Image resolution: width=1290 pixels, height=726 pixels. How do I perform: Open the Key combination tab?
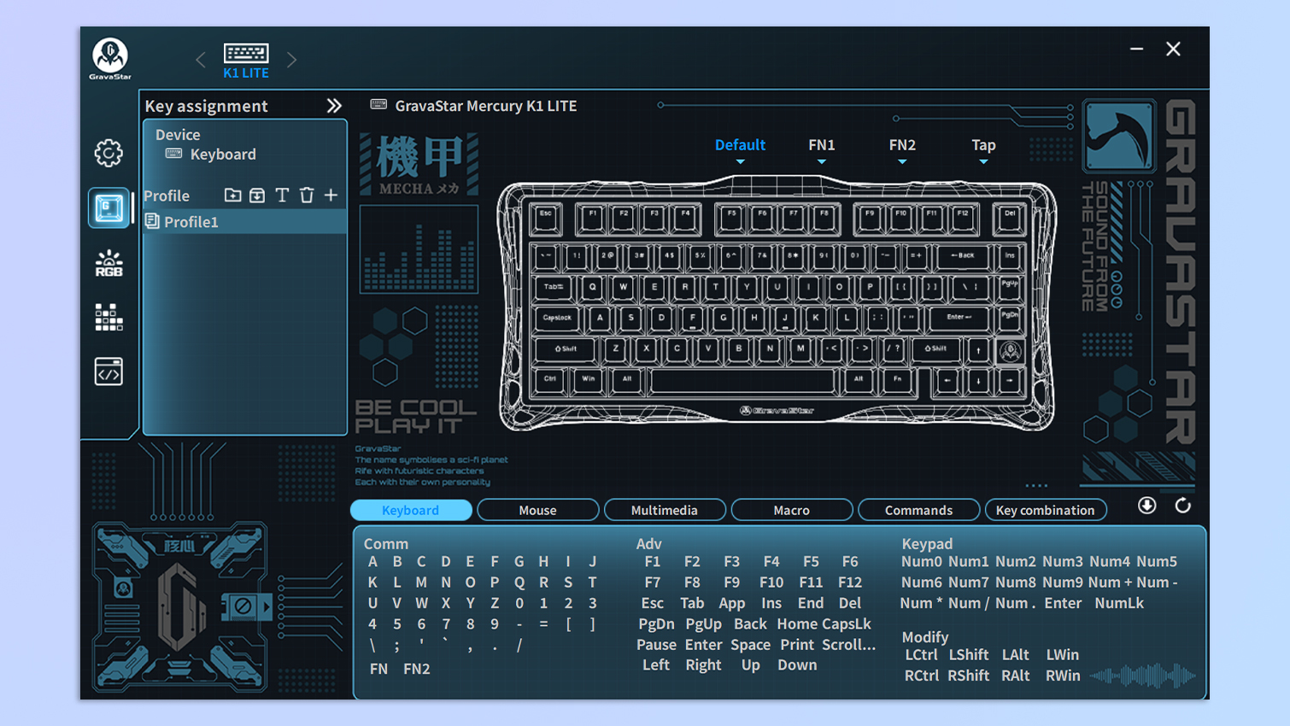pyautogui.click(x=1045, y=510)
